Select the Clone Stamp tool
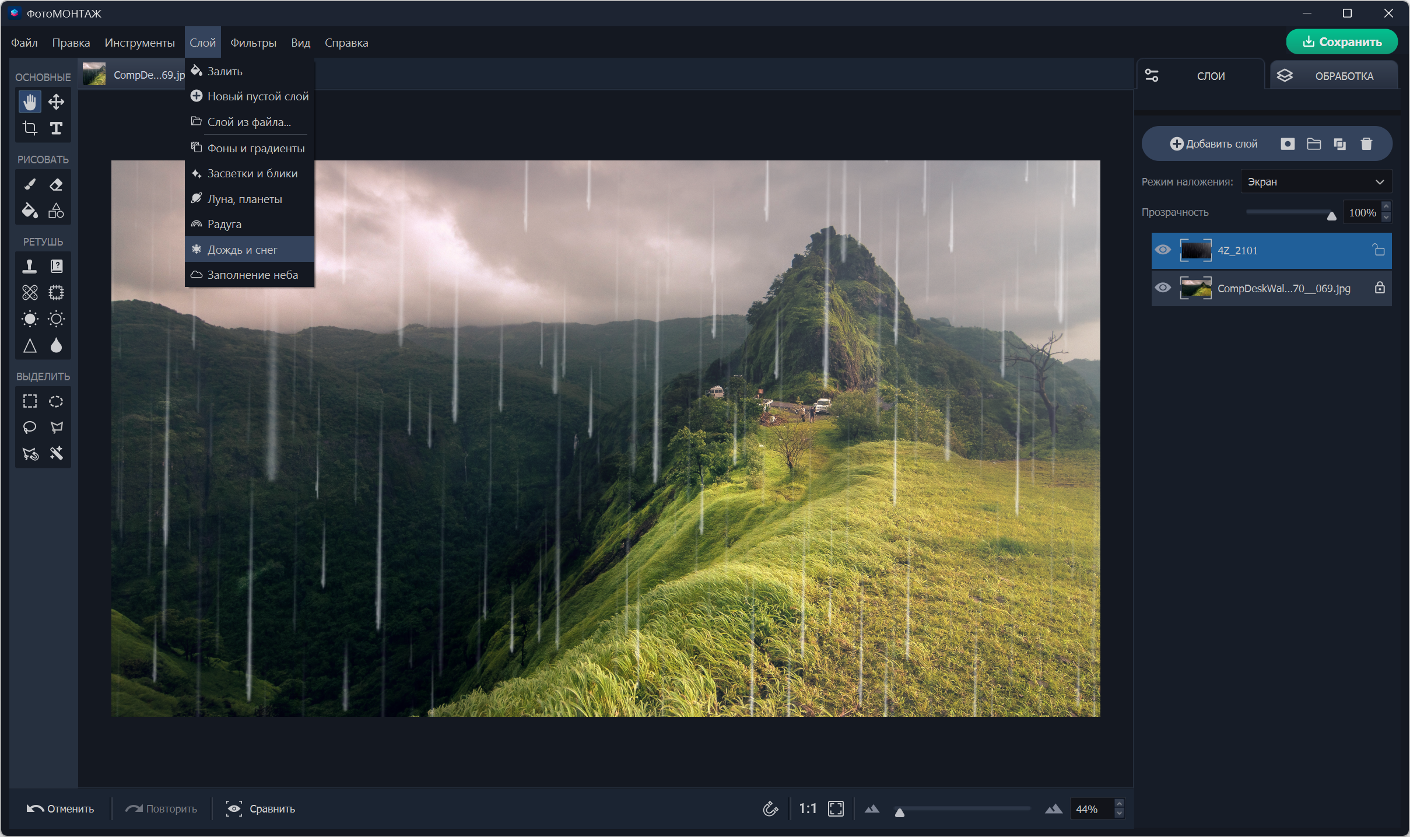Viewport: 1410px width, 837px height. 30,267
